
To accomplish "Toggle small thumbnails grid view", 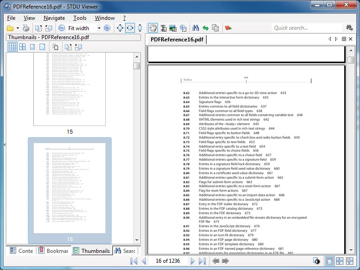I will tap(13, 47).
